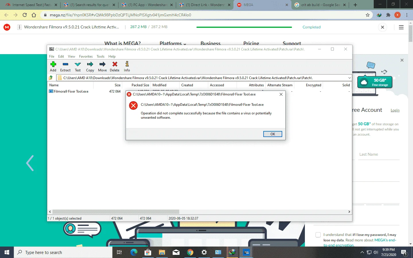Click the volume icon in system tray
The image size is (413, 258).
pyautogui.click(x=376, y=252)
